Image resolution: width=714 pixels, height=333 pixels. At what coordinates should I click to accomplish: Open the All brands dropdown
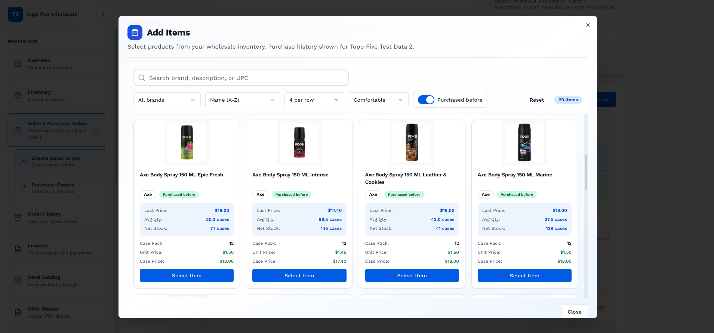(x=167, y=100)
